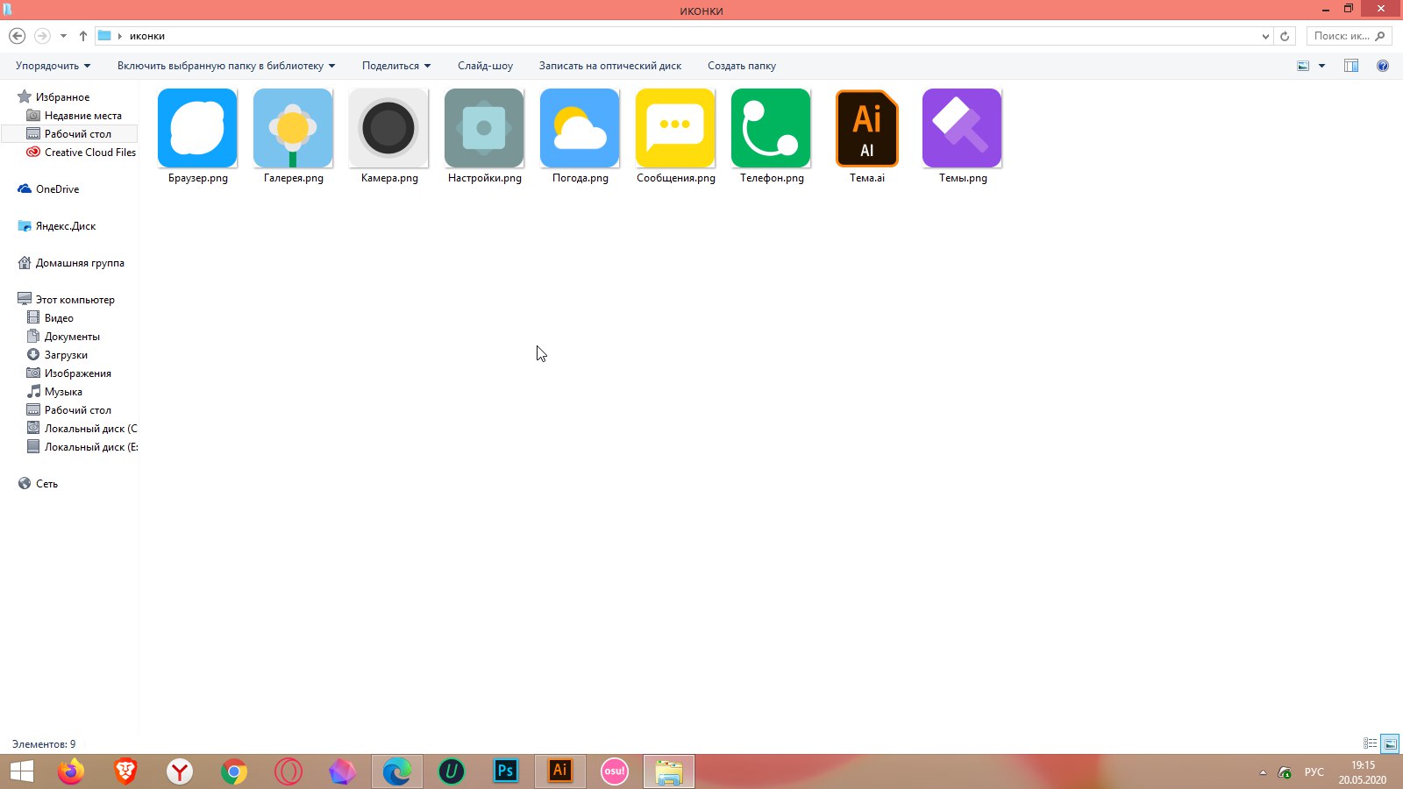Launch Google Chrome from taskbar

(x=234, y=771)
